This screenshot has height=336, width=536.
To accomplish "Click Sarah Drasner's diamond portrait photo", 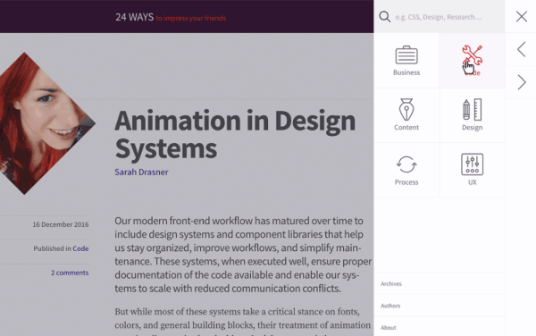I will [44, 123].
